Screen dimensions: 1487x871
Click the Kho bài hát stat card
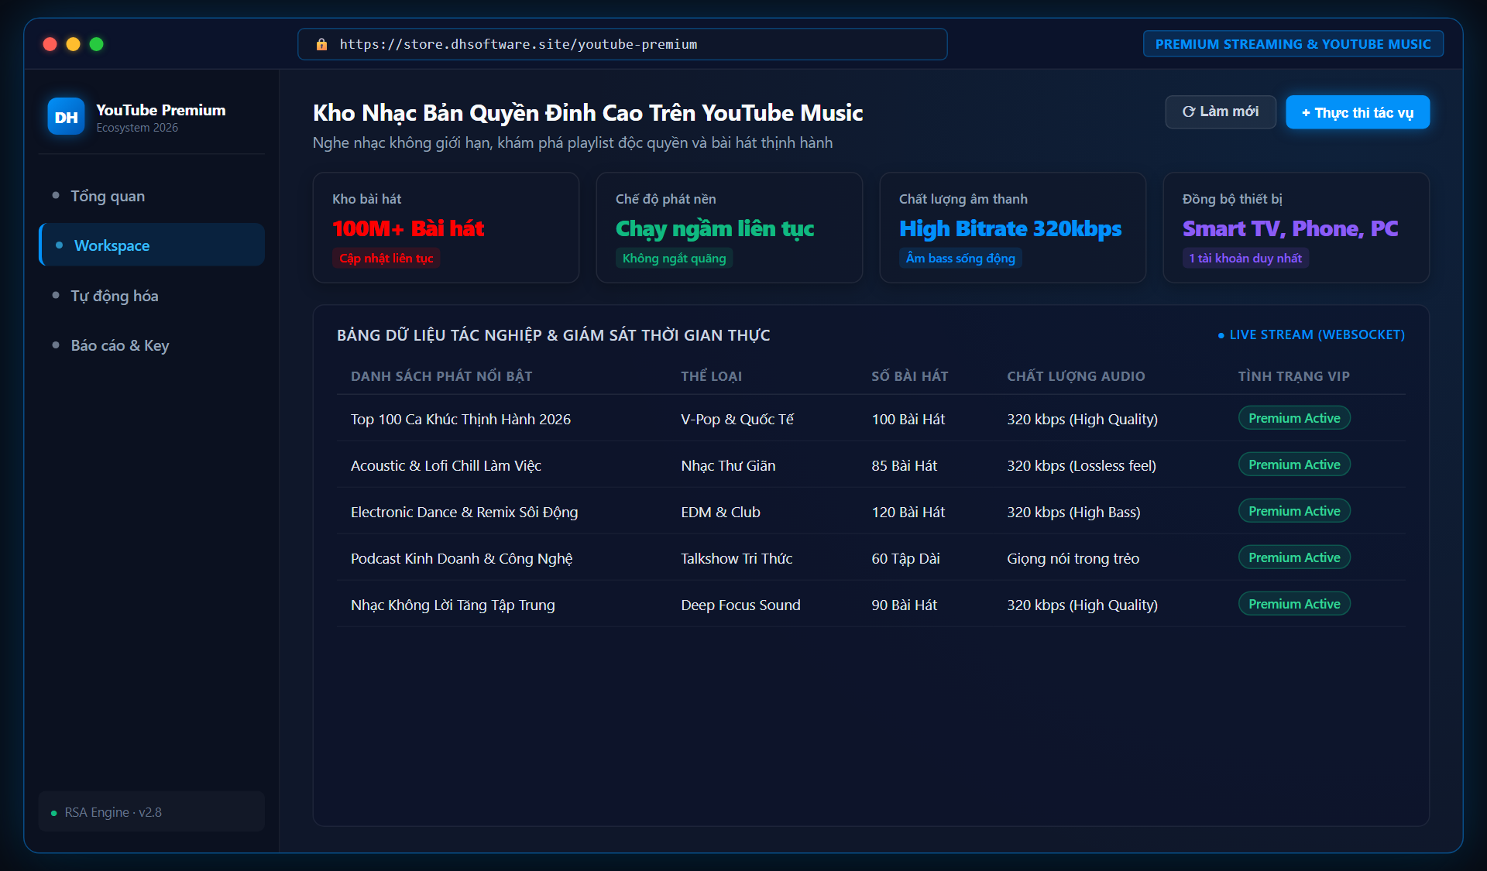[446, 228]
